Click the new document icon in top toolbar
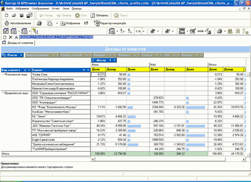Image resolution: width=251 pixels, height=182 pixels. pyautogui.click(x=7, y=15)
